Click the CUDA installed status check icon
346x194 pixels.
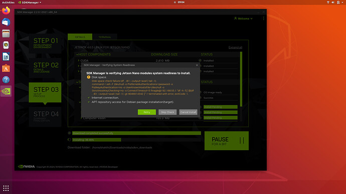pyautogui.click(x=200, y=60)
